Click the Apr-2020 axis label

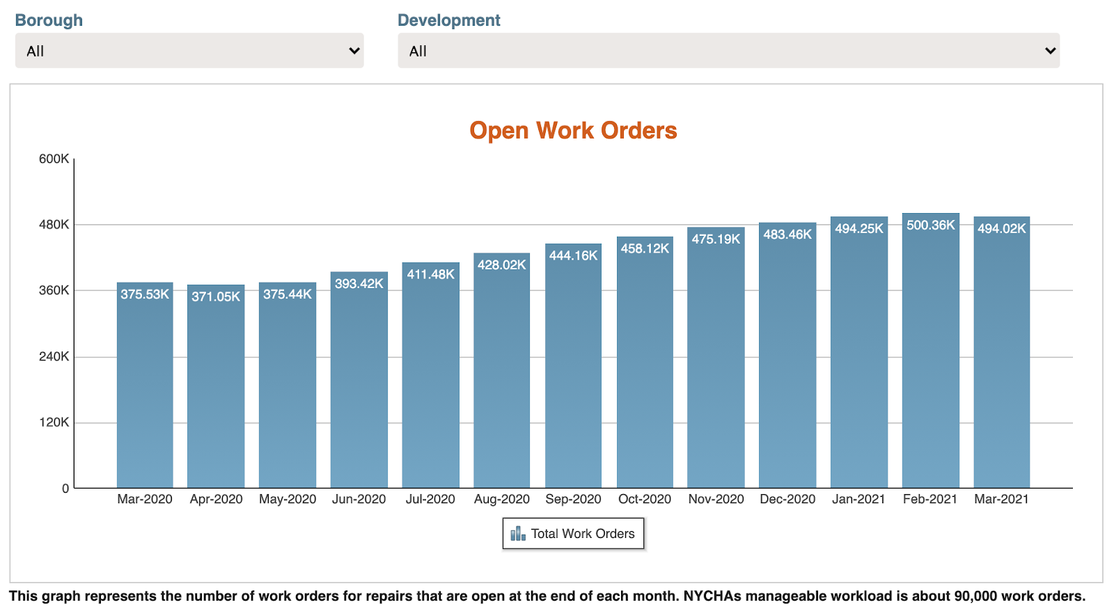pos(216,499)
